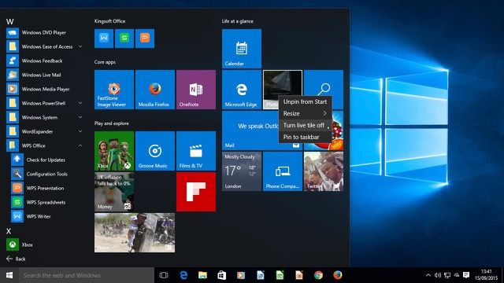Open the green spreadsheet taskbar icon
504x283 pixels.
[x=280, y=275]
